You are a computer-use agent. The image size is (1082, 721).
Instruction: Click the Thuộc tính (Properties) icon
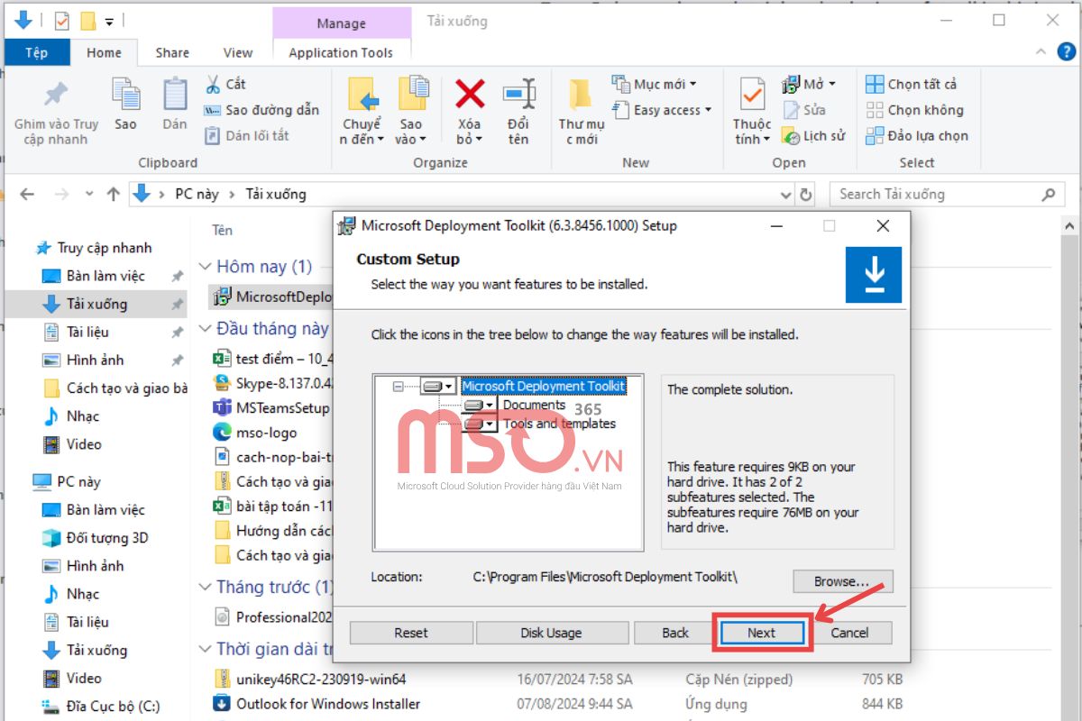click(x=752, y=94)
